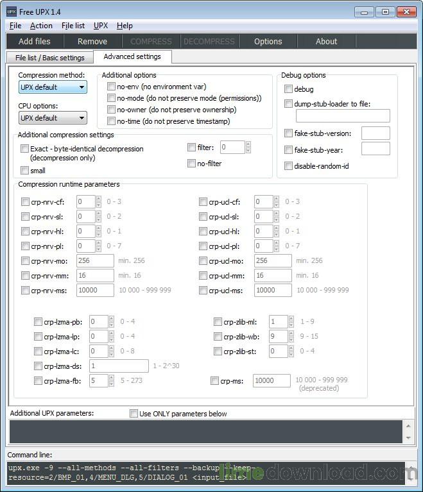Click the About toolbar button
The width and height of the screenshot is (423, 492).
(x=326, y=41)
